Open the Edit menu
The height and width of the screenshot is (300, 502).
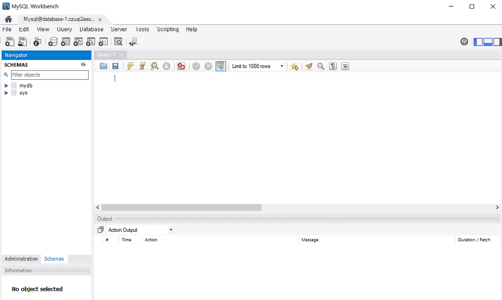[24, 29]
